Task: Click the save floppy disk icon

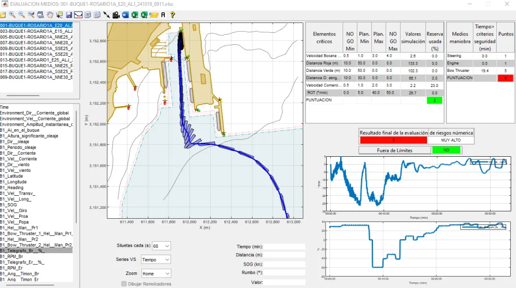Action: [x=69, y=15]
